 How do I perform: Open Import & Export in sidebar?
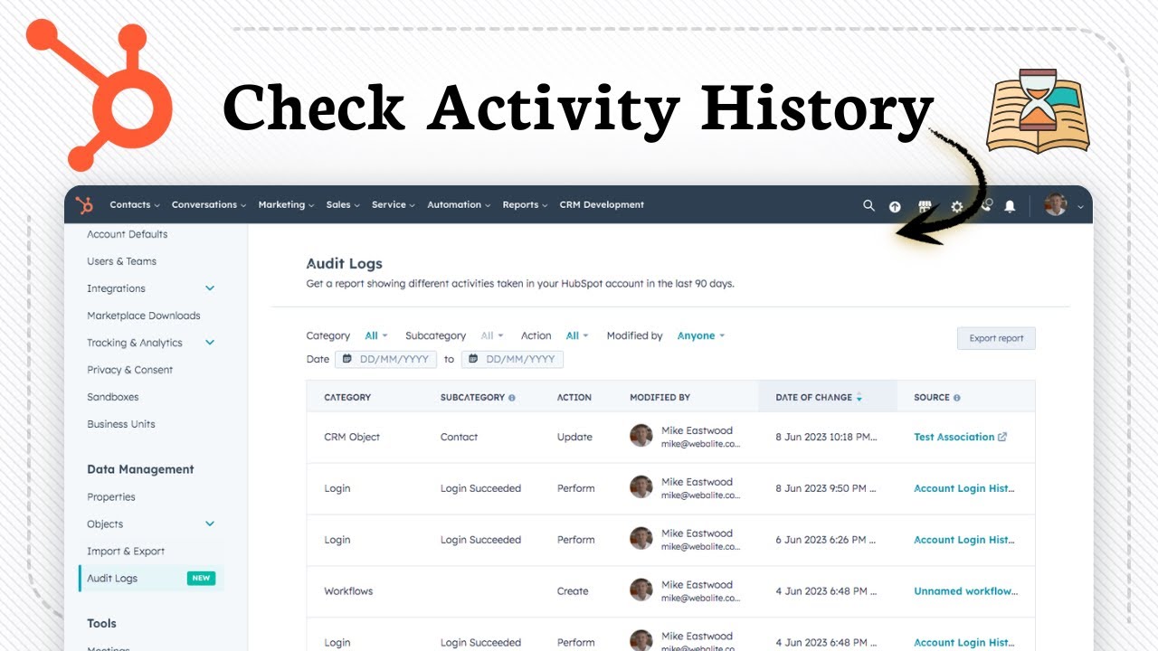point(126,551)
